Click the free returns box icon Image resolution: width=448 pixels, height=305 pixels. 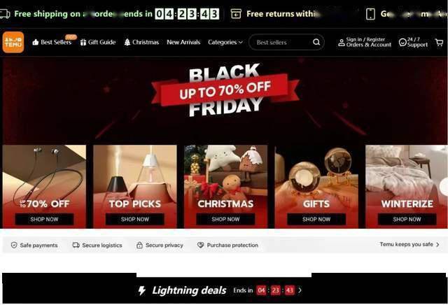[x=236, y=14]
